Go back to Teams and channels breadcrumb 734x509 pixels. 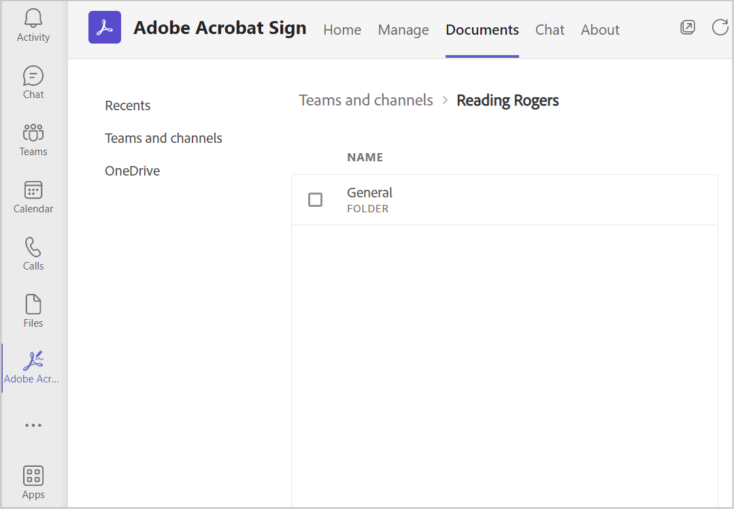click(x=366, y=101)
